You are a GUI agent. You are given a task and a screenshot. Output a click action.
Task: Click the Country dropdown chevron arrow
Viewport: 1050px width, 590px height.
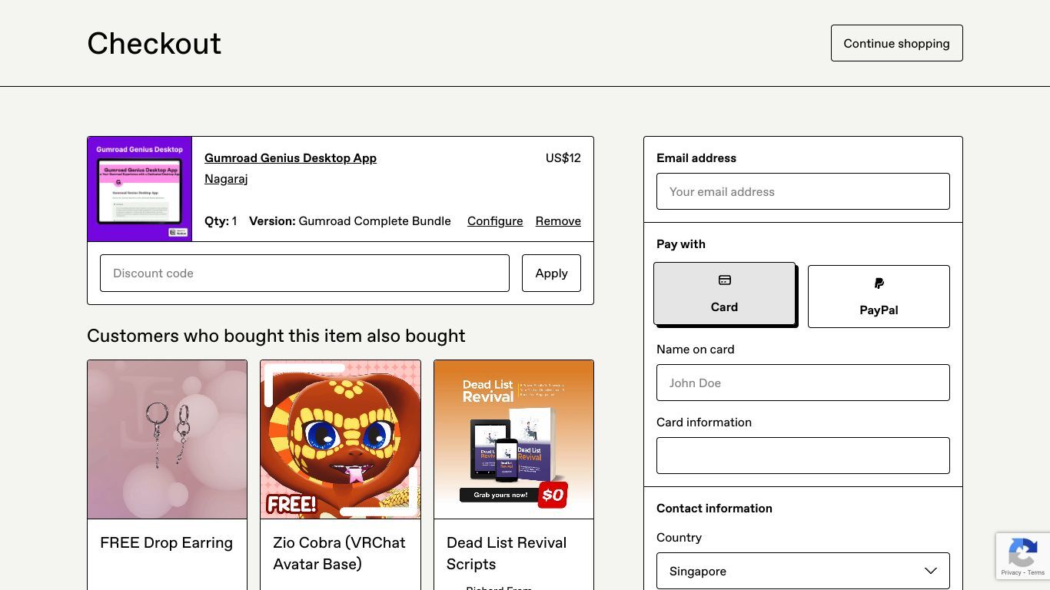pyautogui.click(x=930, y=571)
